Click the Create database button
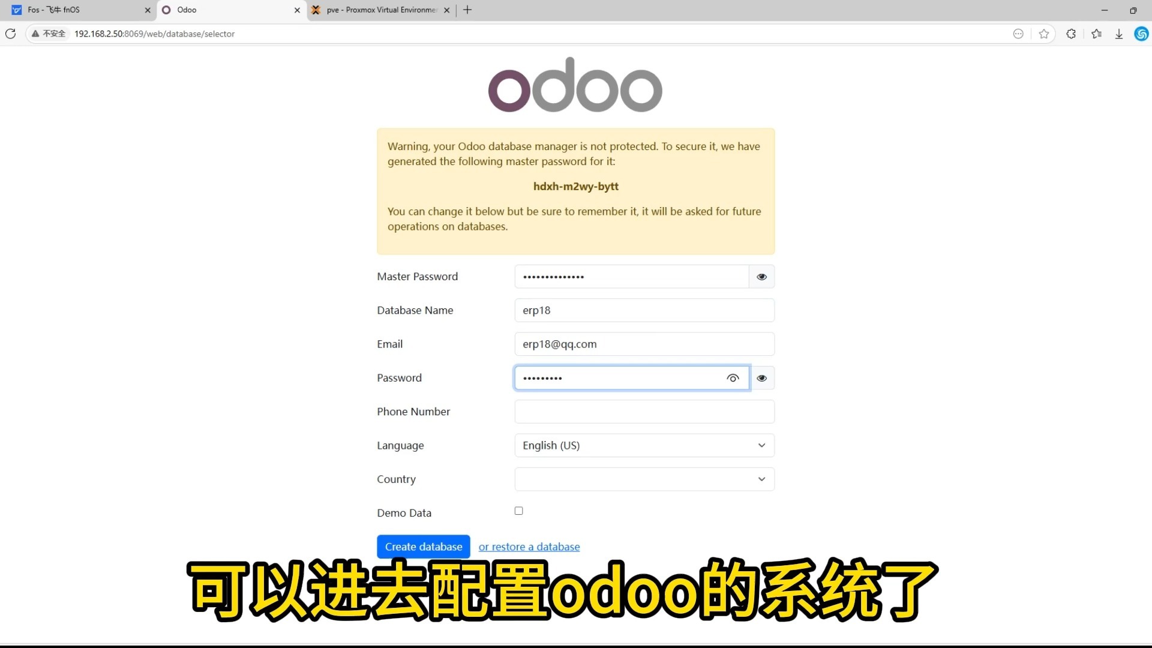 click(x=424, y=547)
